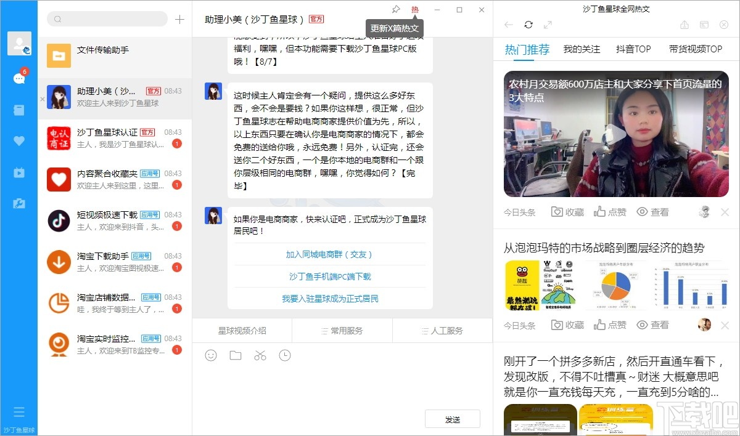Image resolution: width=740 pixels, height=436 pixels.
Task: Click the share icon in 热文 panel header
Action: (x=684, y=25)
